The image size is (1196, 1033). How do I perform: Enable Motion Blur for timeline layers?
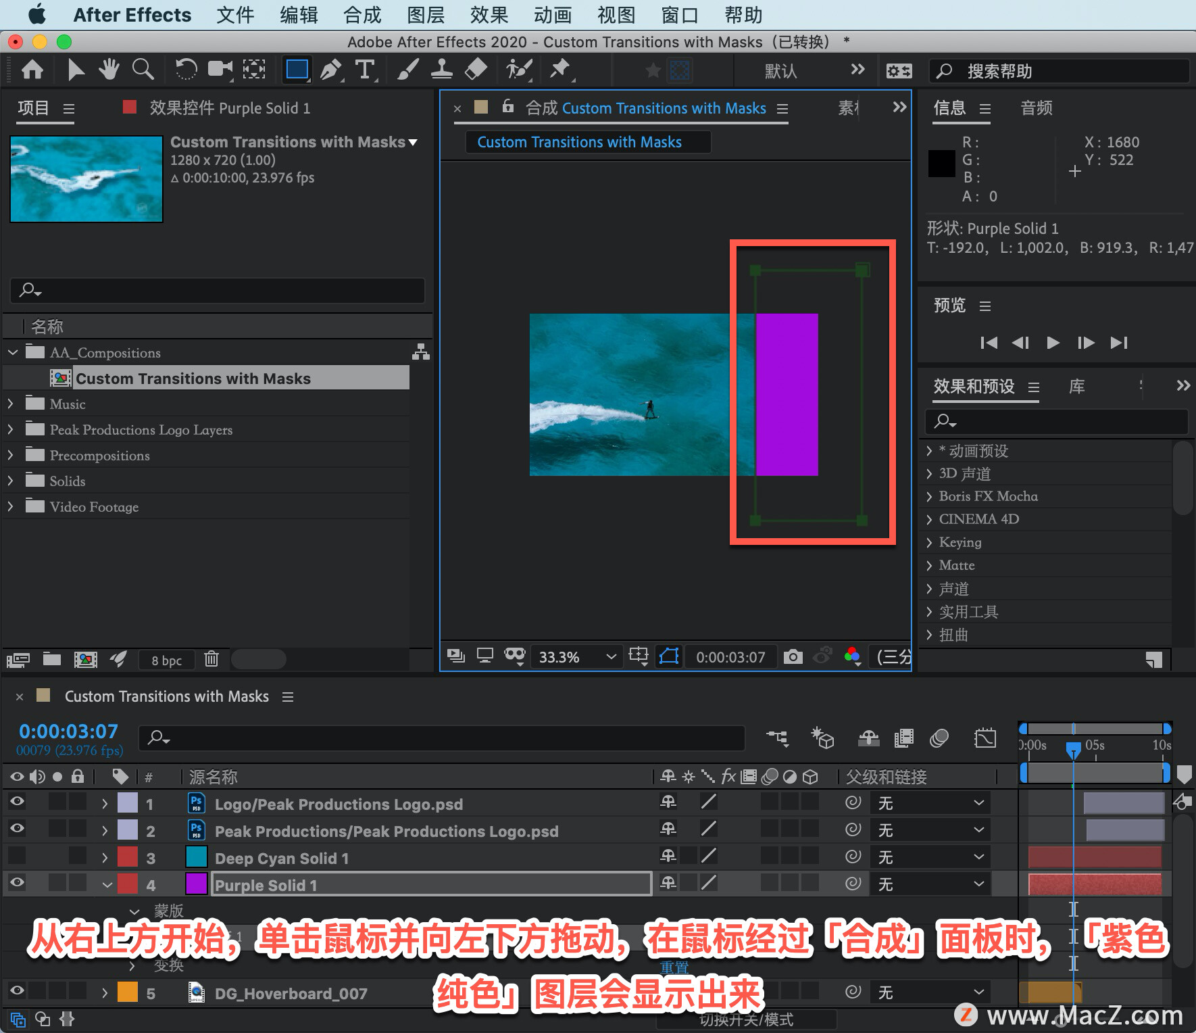939,738
